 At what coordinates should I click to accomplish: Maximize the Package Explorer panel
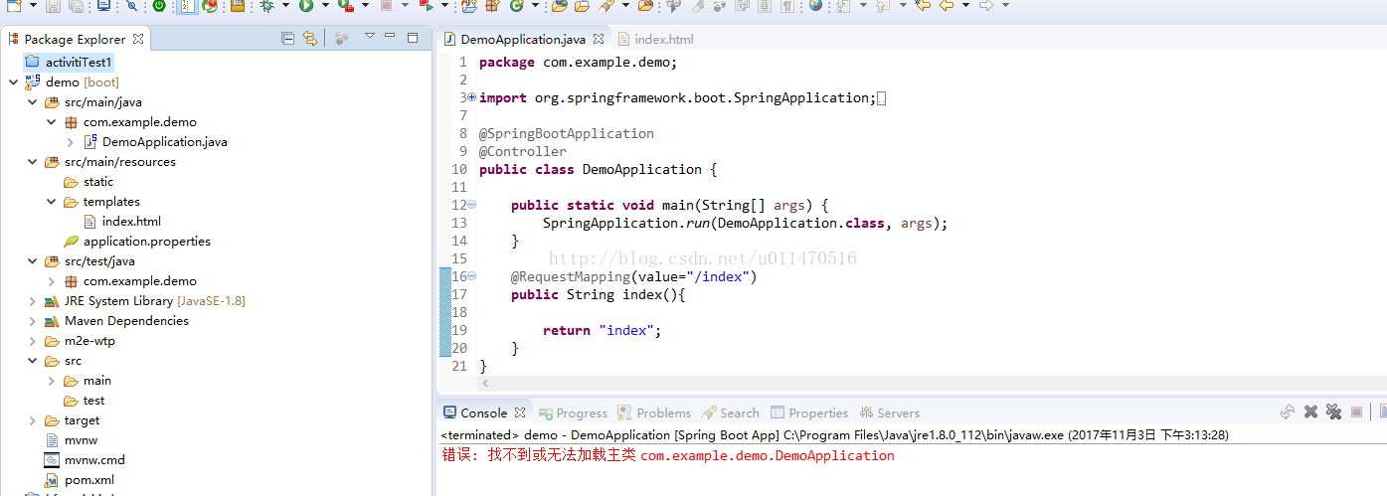[413, 39]
